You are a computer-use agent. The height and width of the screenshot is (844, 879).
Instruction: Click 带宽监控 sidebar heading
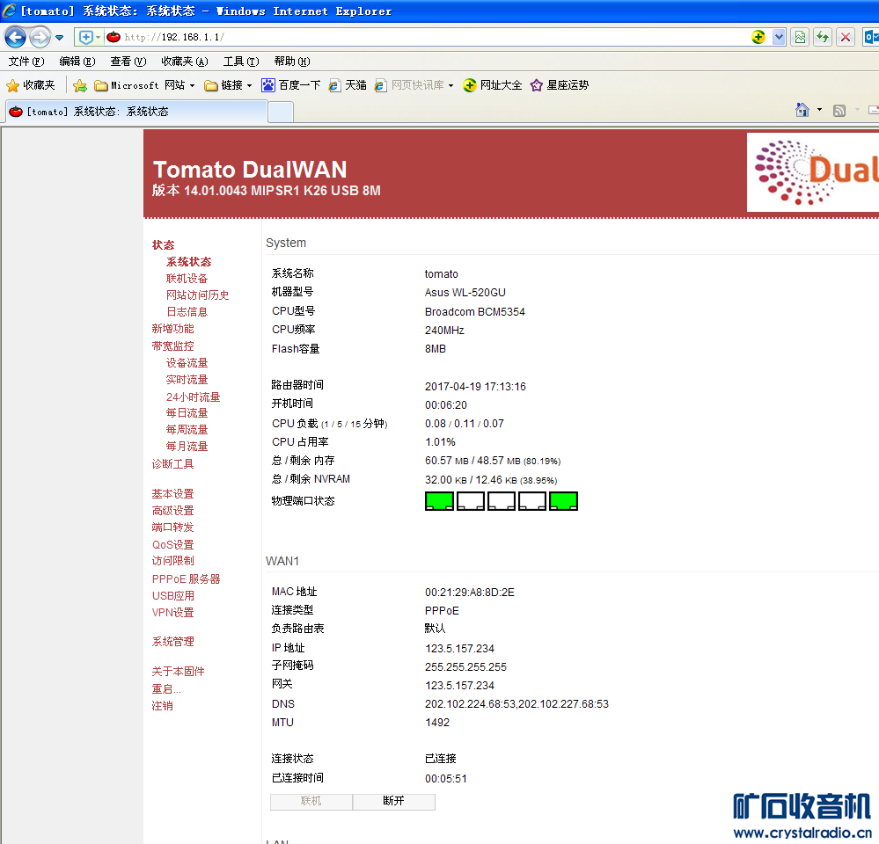tap(172, 346)
